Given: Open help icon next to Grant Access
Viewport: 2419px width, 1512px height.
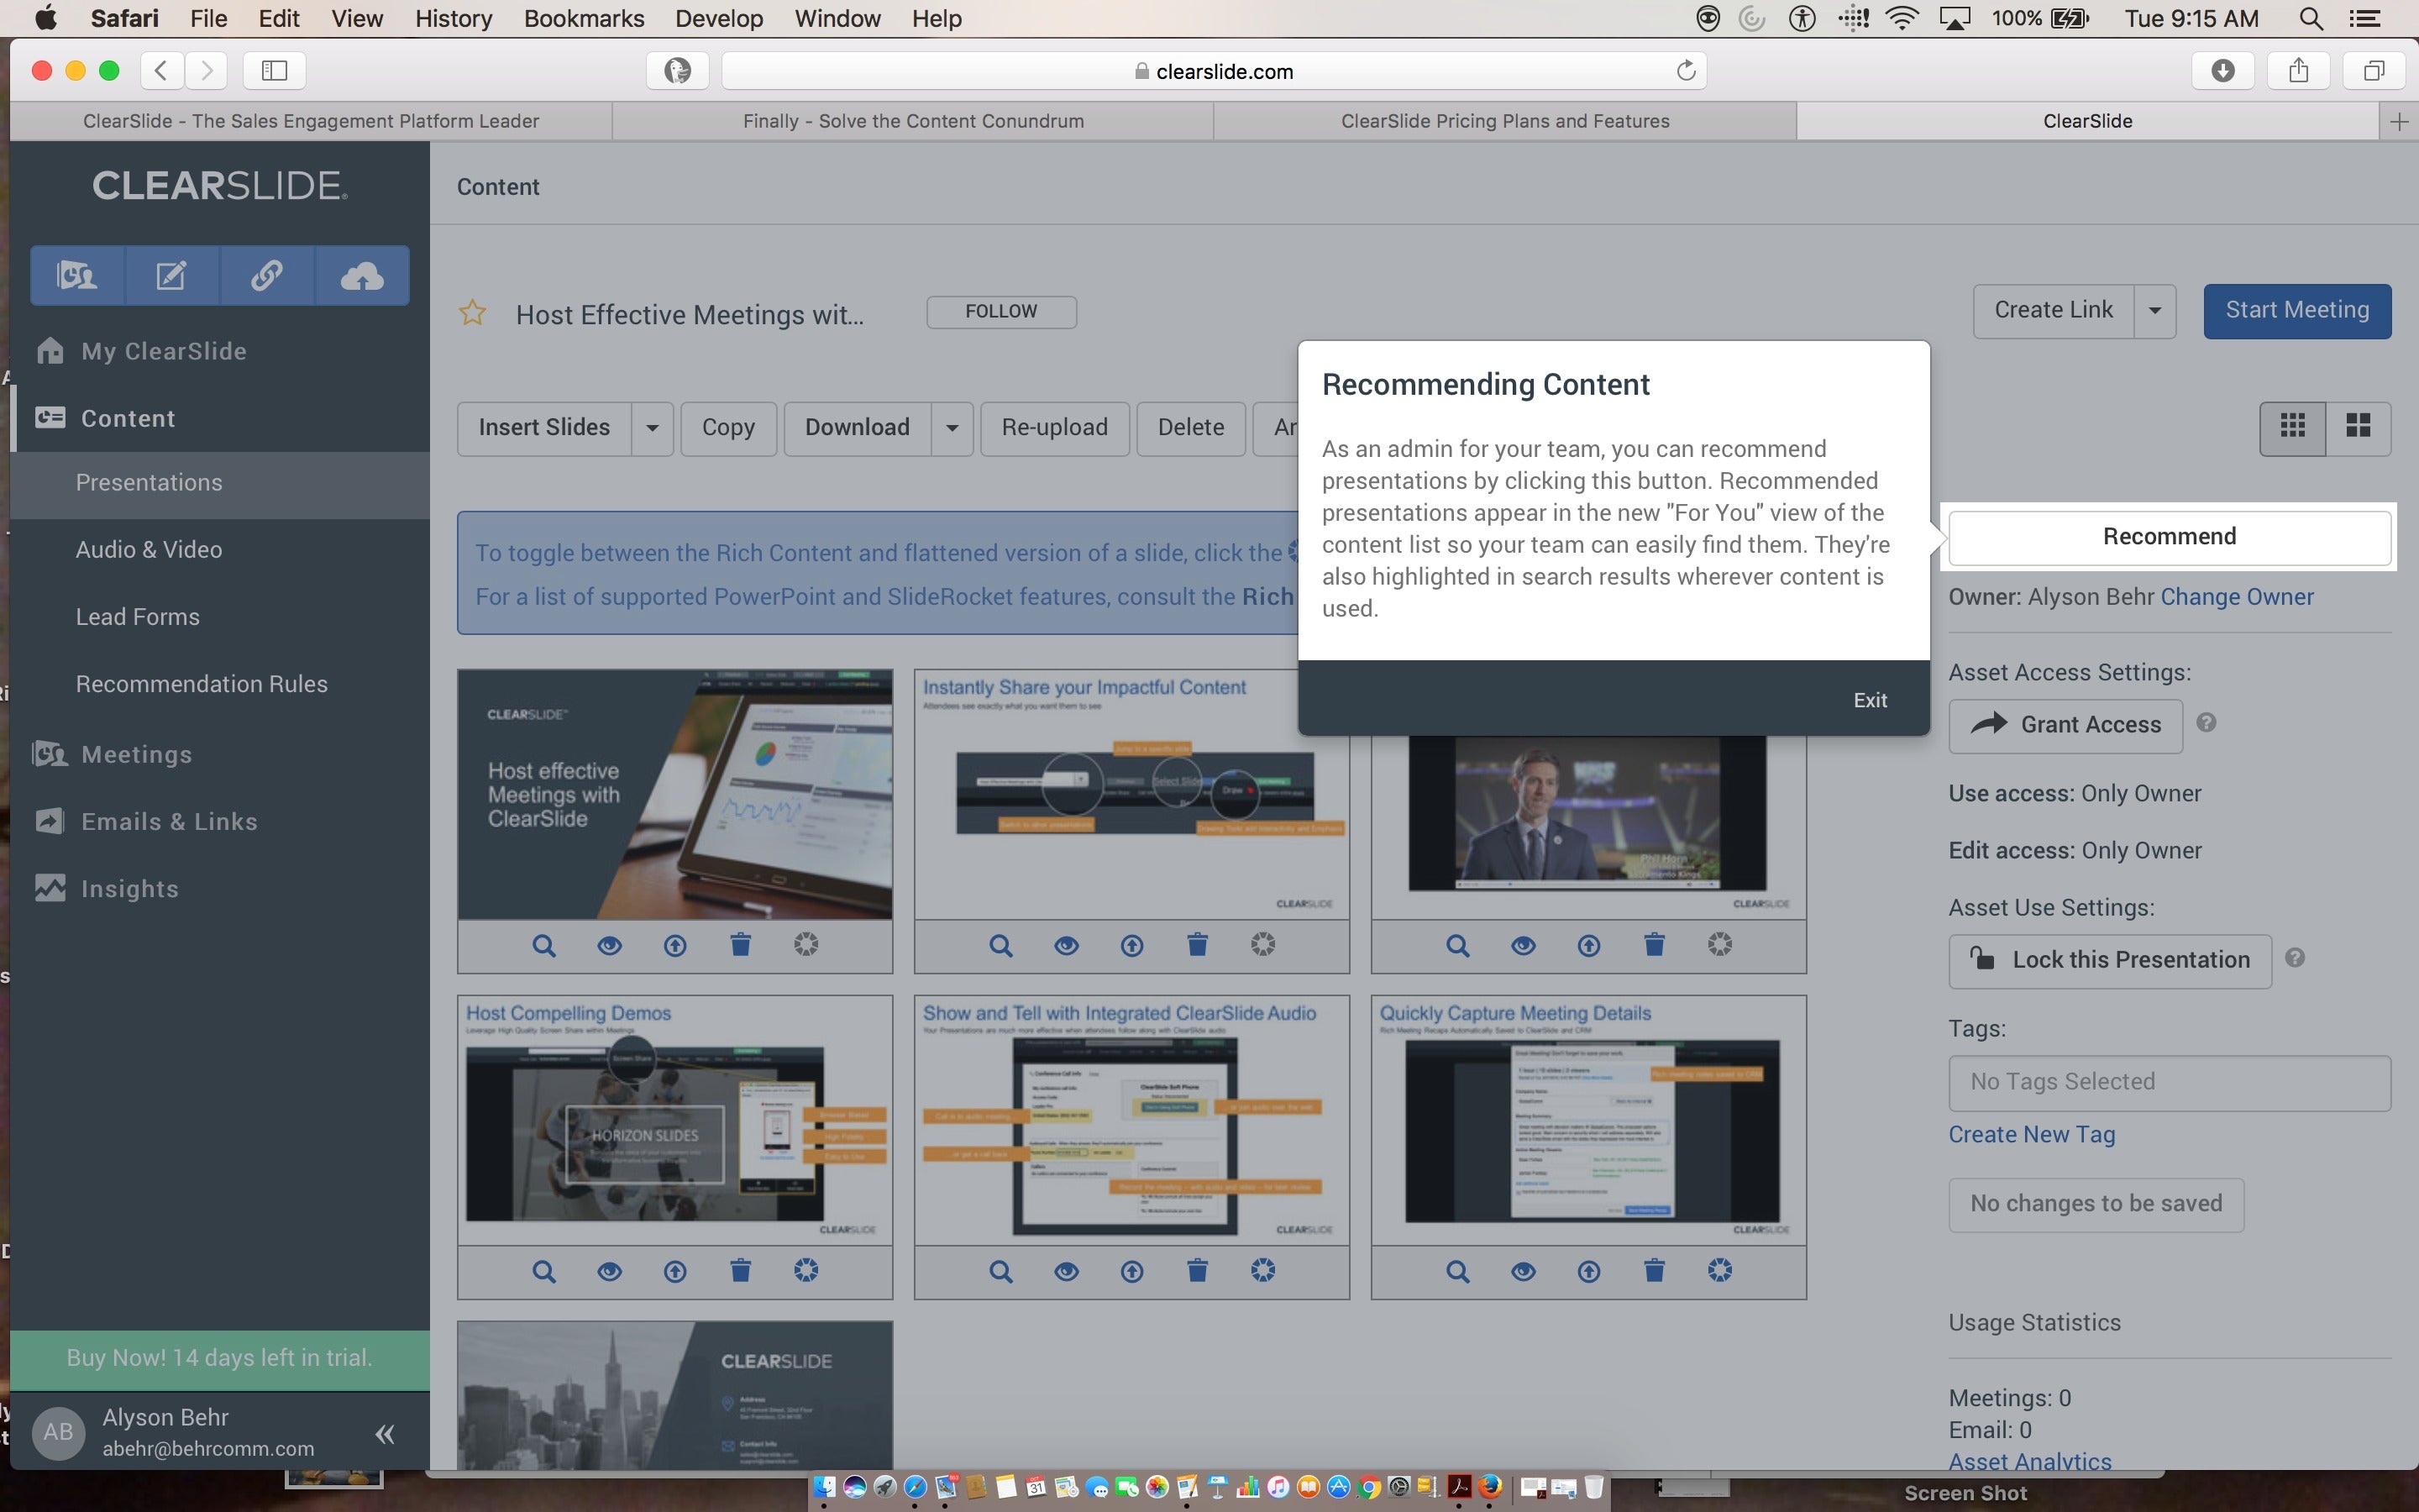Looking at the screenshot, I should point(2206,722).
